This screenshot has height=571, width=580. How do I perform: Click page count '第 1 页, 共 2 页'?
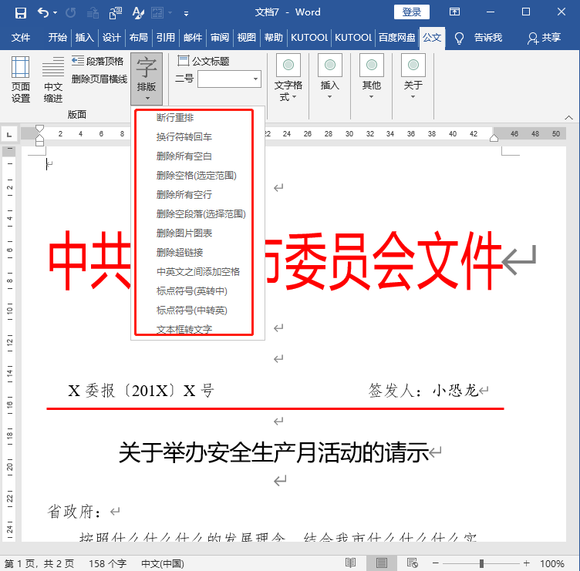39,563
